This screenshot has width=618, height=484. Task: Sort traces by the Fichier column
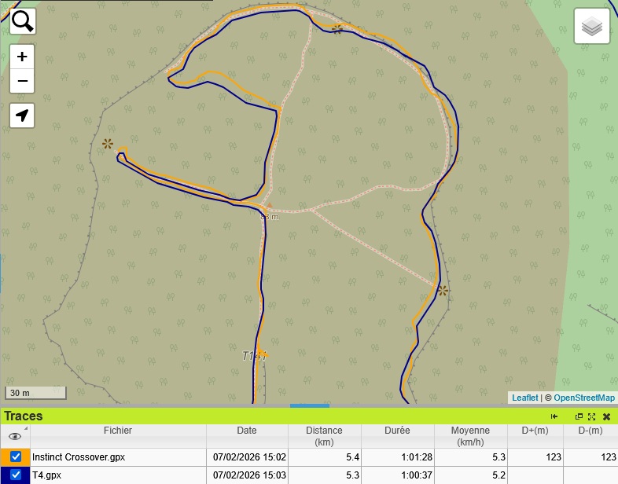(118, 431)
